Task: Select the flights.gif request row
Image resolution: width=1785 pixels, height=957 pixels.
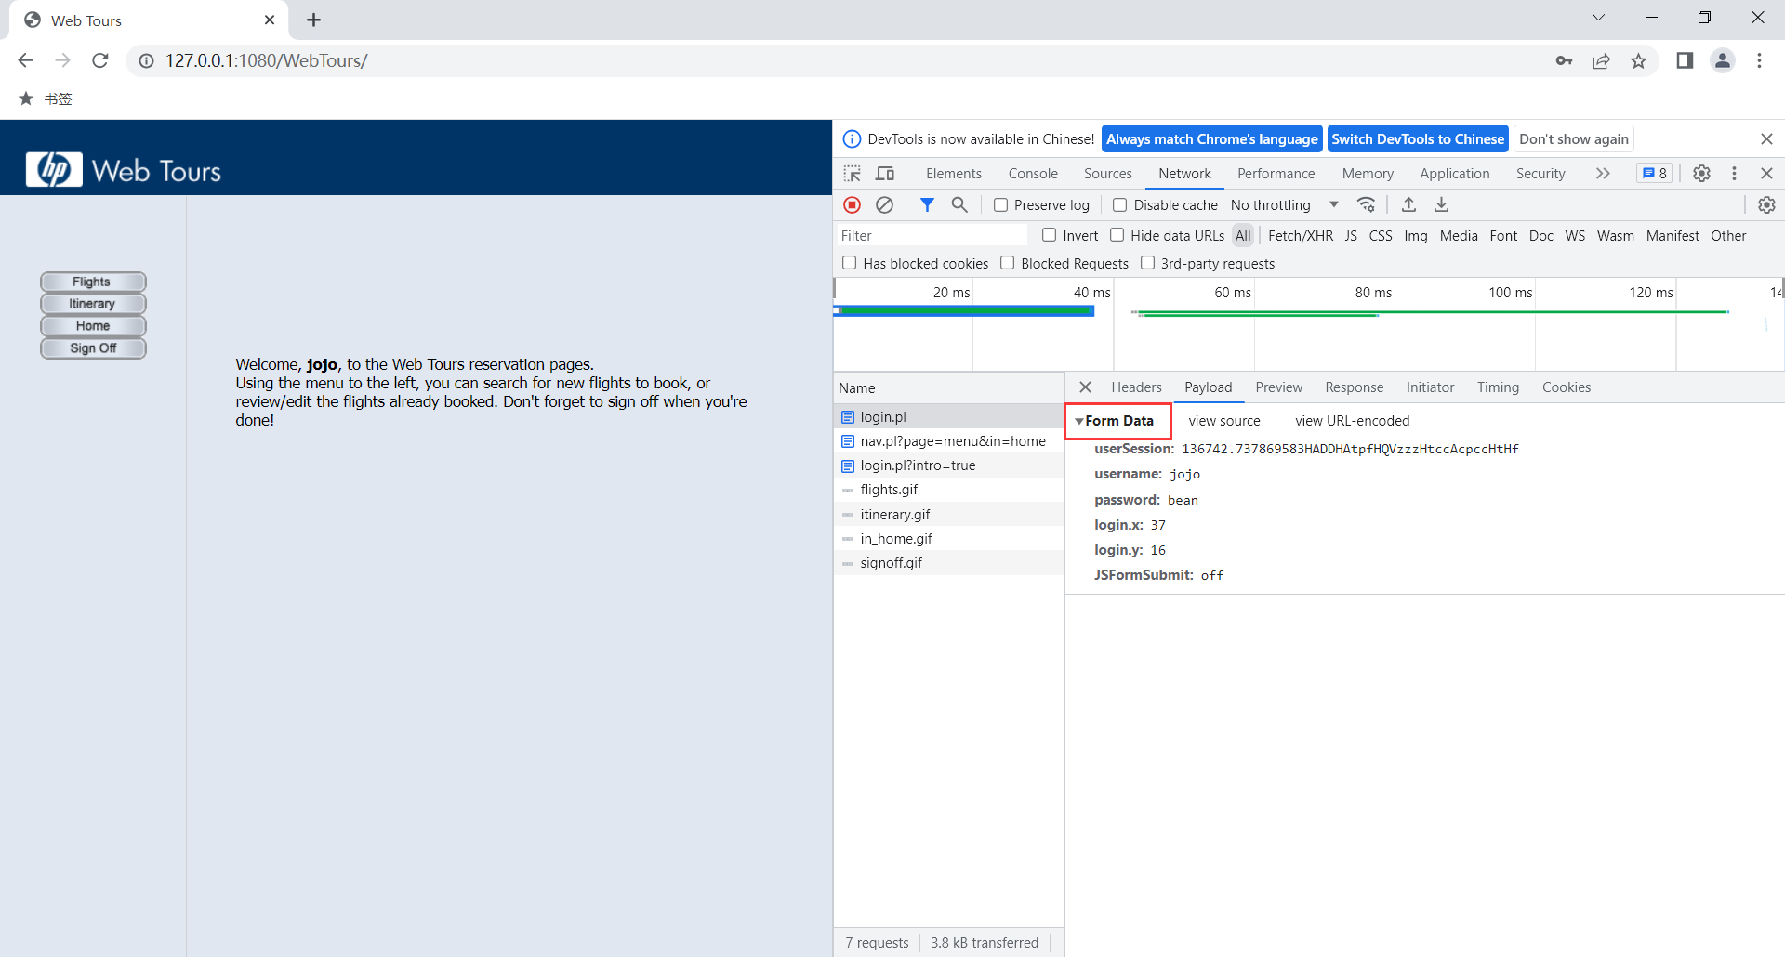Action: (x=948, y=490)
